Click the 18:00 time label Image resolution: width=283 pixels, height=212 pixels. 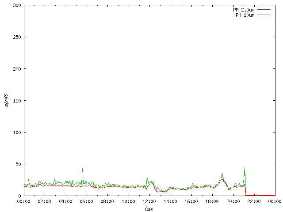(212, 201)
